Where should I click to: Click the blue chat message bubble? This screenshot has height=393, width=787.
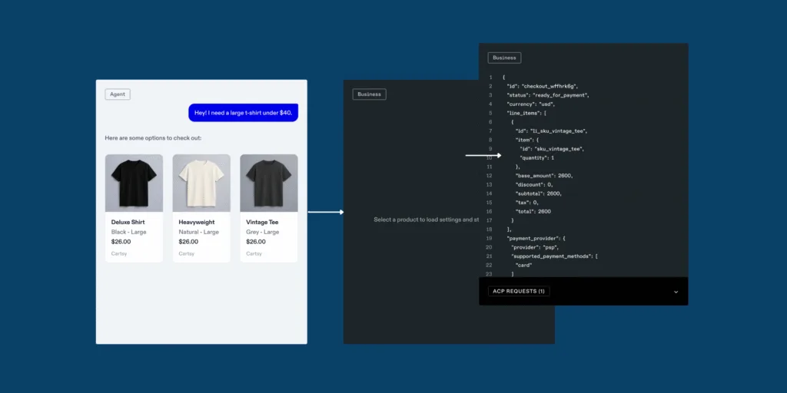pos(243,113)
